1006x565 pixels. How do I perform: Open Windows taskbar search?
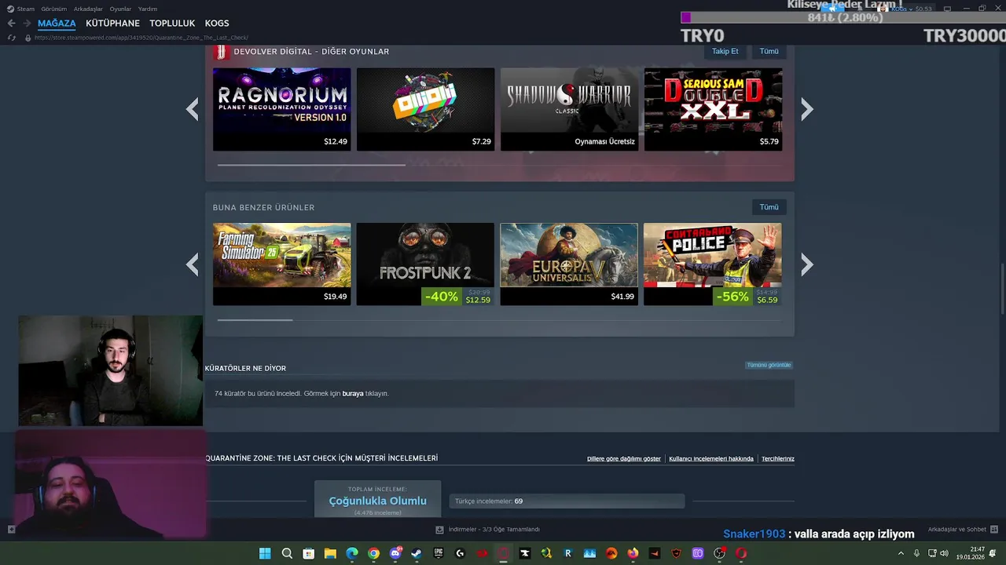[x=287, y=553]
